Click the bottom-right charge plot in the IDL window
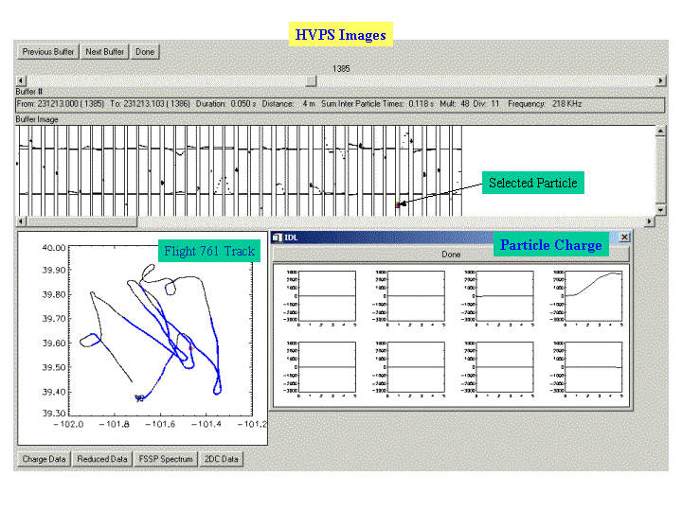Viewport: 682px width, 511px height. pyautogui.click(x=594, y=367)
